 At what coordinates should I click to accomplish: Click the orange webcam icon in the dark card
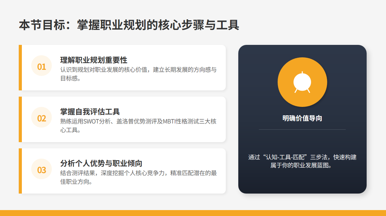click(x=302, y=81)
